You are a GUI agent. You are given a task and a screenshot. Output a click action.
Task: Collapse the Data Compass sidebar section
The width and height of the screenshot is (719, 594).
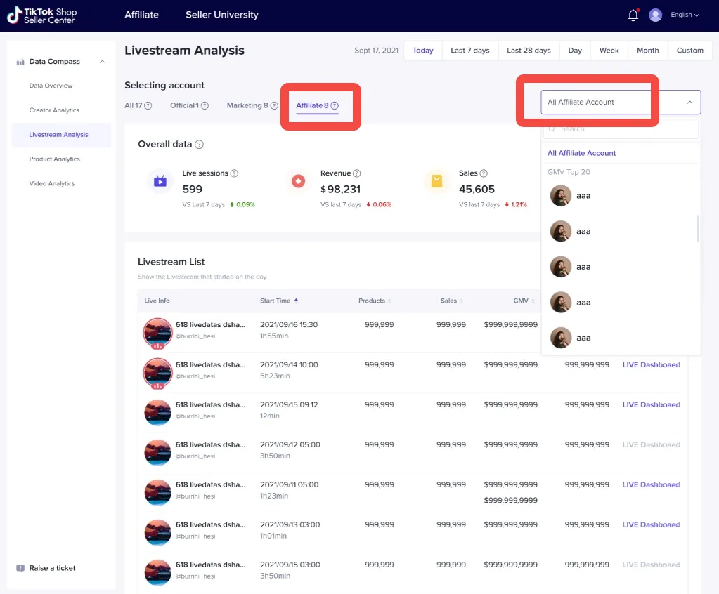point(103,62)
